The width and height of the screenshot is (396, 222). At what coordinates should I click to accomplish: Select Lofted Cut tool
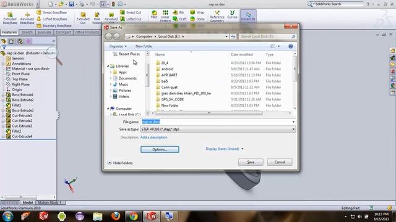pos(131,19)
